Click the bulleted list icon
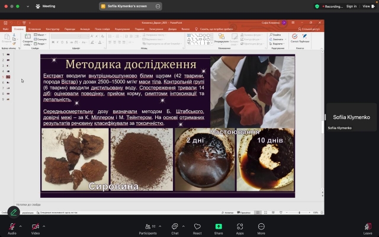379x237 pixels. tap(110, 36)
